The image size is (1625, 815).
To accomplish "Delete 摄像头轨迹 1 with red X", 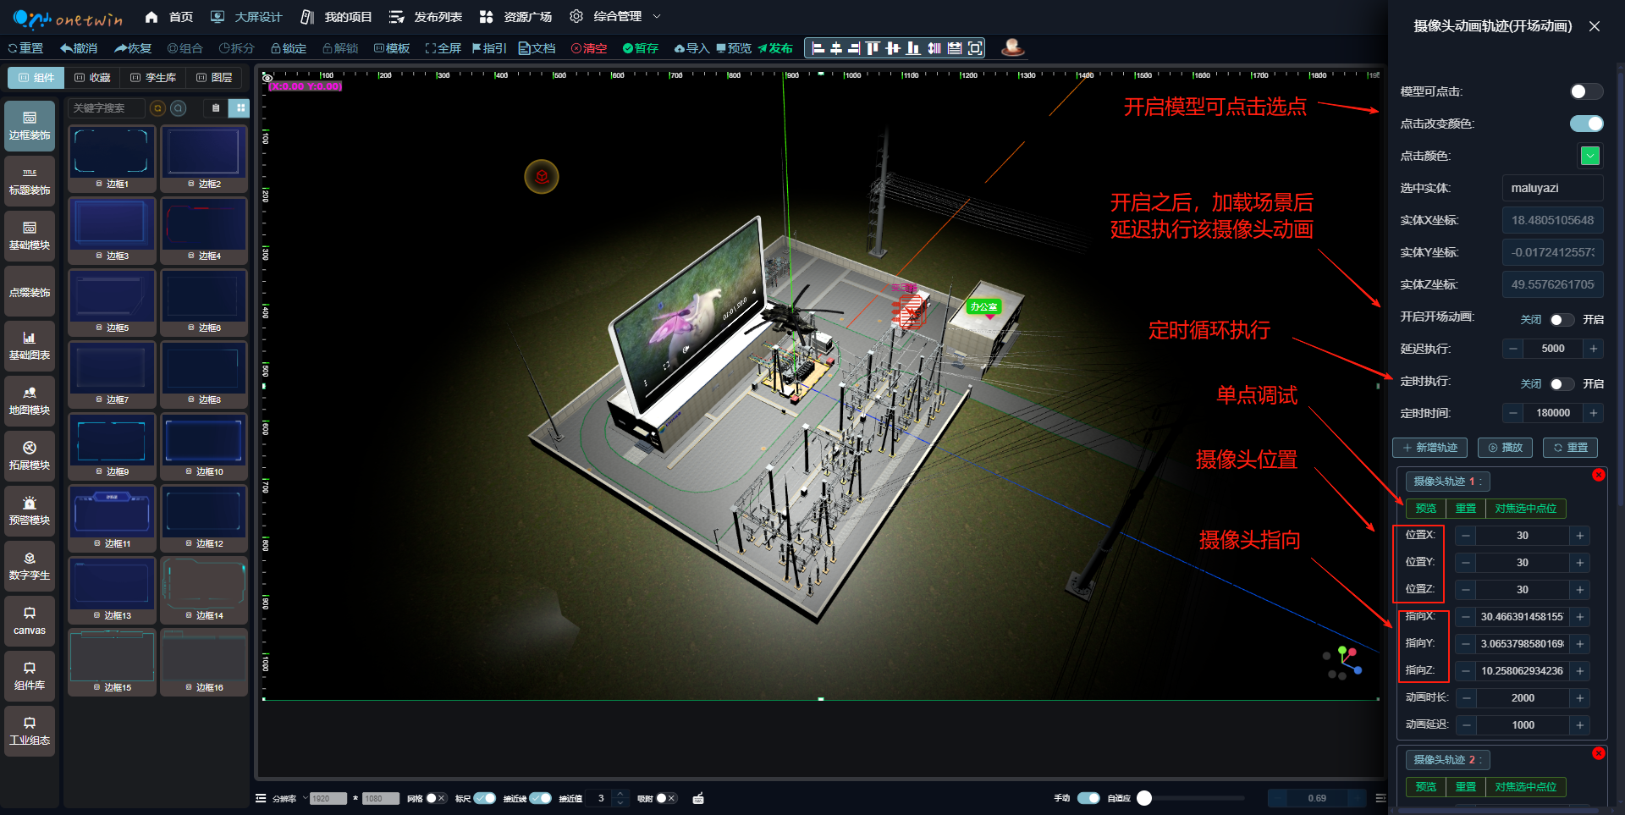I will (x=1598, y=475).
